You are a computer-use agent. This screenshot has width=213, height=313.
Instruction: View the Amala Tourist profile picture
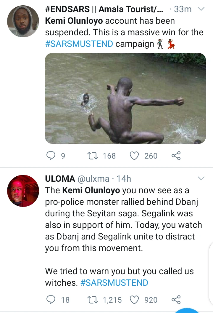23,21
